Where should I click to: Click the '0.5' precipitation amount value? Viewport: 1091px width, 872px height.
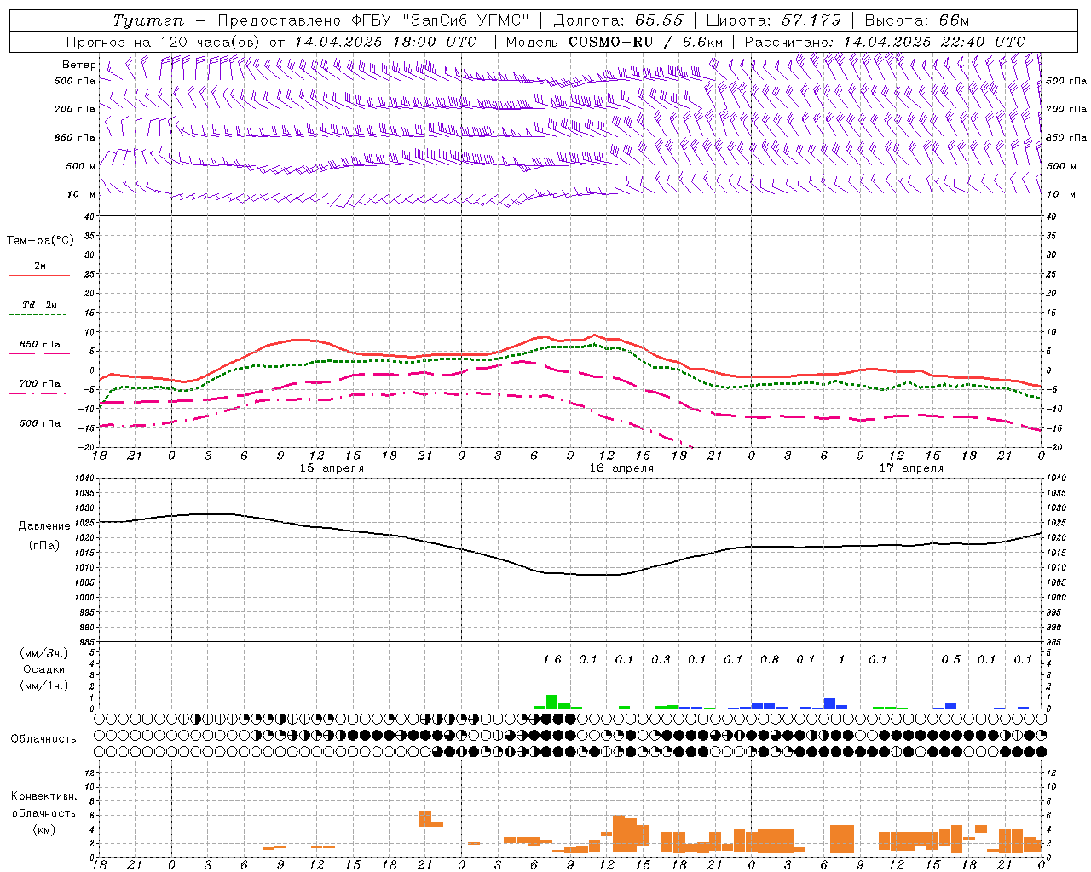pyautogui.click(x=950, y=659)
